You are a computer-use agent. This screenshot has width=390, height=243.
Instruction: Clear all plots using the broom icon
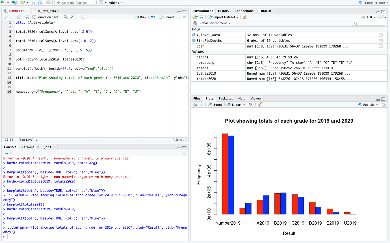coord(260,105)
